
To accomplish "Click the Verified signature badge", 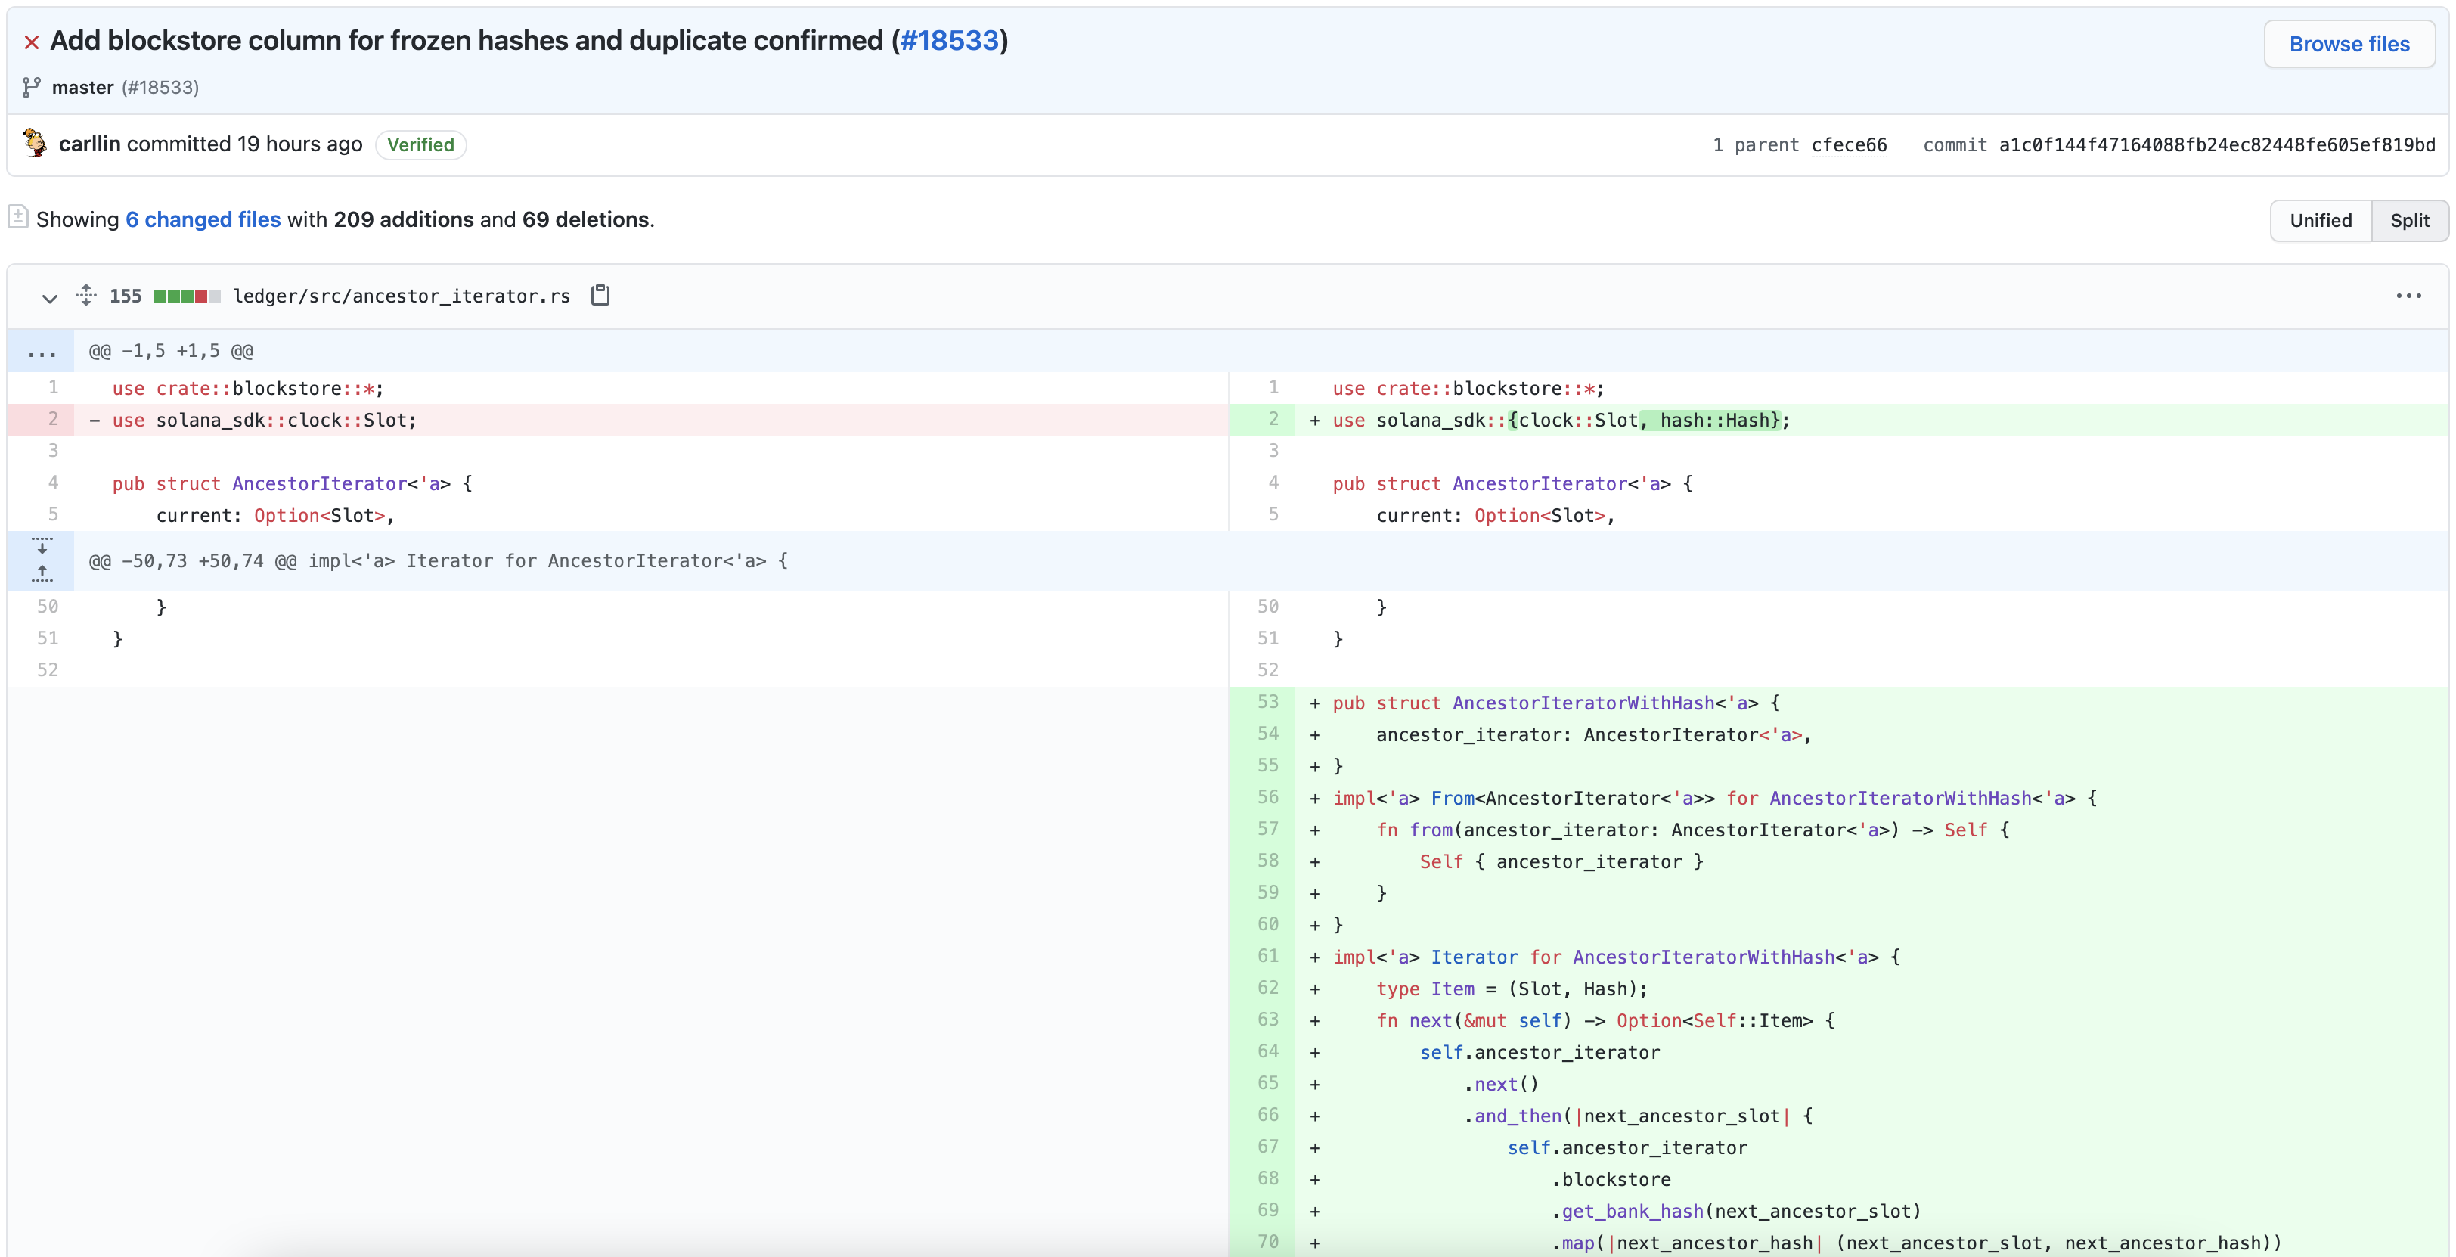I will (x=420, y=145).
